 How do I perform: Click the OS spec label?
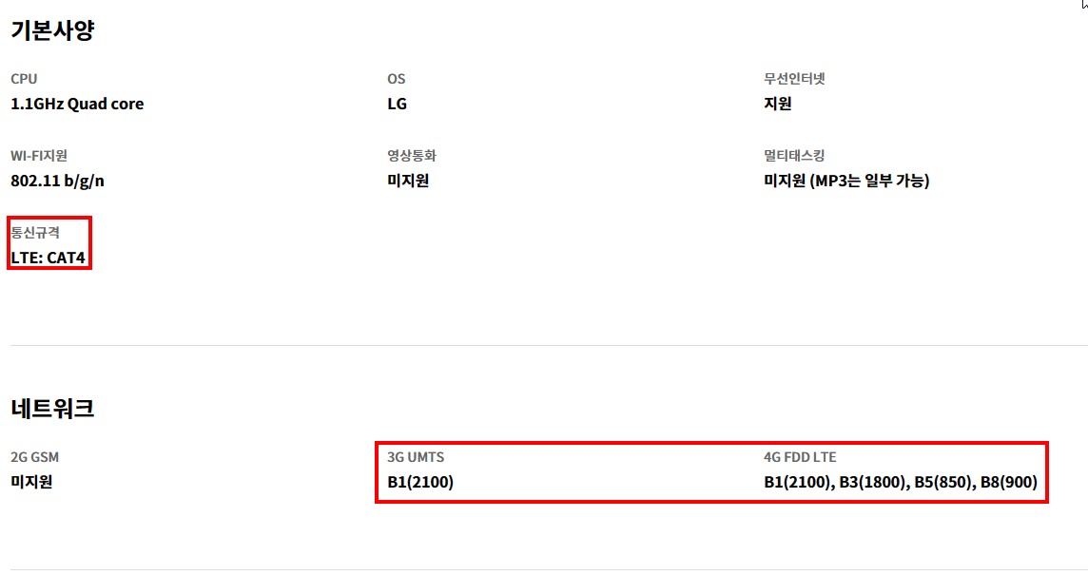[x=396, y=79]
